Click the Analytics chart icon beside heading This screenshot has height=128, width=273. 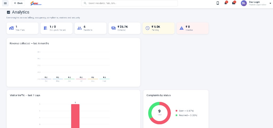(8, 12)
